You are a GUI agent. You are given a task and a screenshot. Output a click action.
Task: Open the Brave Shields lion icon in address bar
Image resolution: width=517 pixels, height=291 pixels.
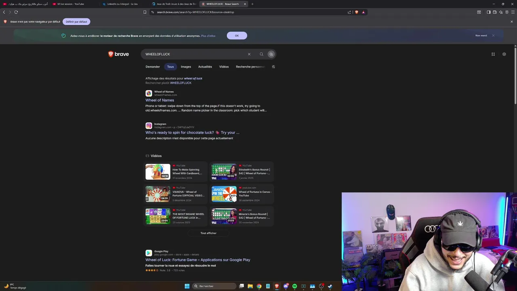point(357,12)
